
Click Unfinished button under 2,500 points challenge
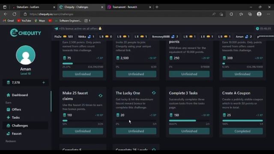(x=136, y=74)
